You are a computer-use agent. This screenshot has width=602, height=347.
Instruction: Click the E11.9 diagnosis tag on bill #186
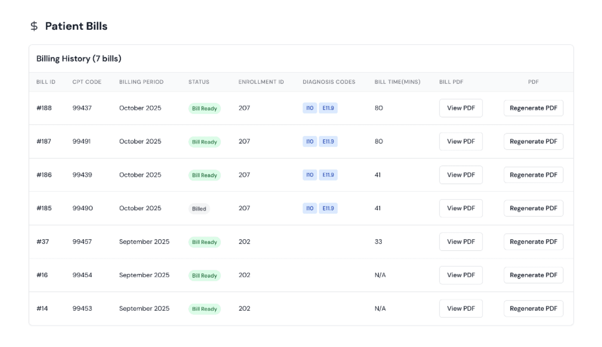click(x=328, y=175)
